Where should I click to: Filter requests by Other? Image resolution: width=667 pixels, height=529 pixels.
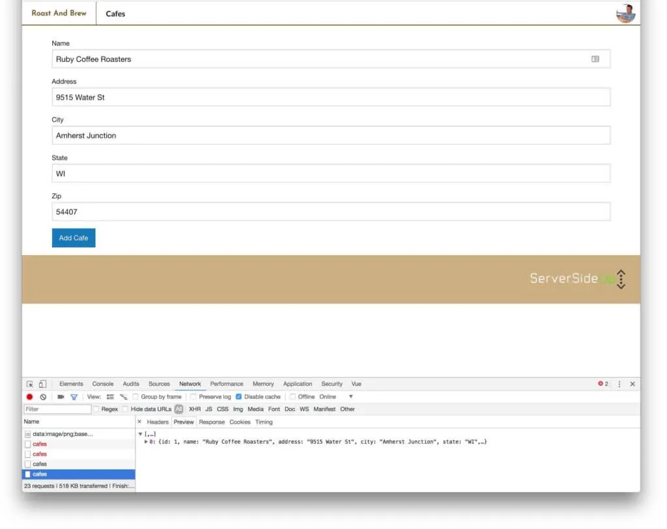click(x=347, y=409)
